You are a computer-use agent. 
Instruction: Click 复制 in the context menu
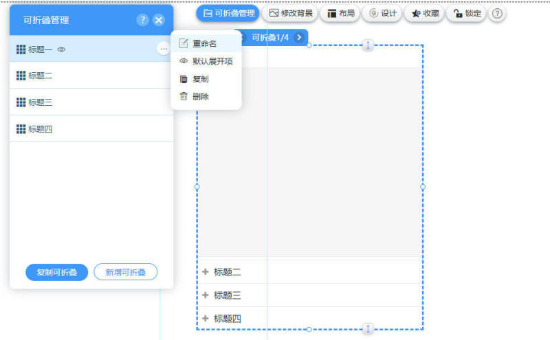click(x=200, y=79)
